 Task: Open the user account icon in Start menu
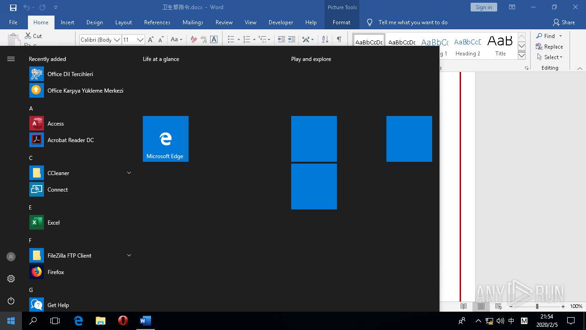11,257
